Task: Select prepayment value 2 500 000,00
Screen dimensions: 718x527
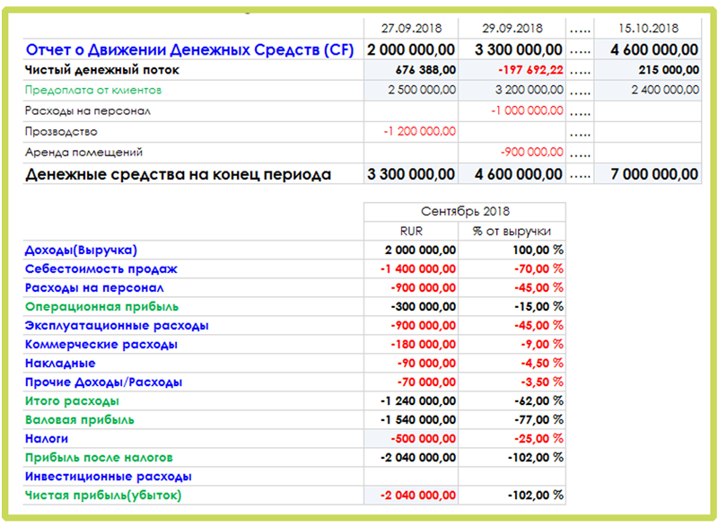Action: [411, 90]
